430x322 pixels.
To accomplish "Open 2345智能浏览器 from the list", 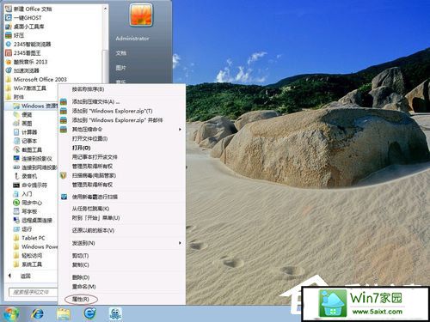I will coord(28,44).
